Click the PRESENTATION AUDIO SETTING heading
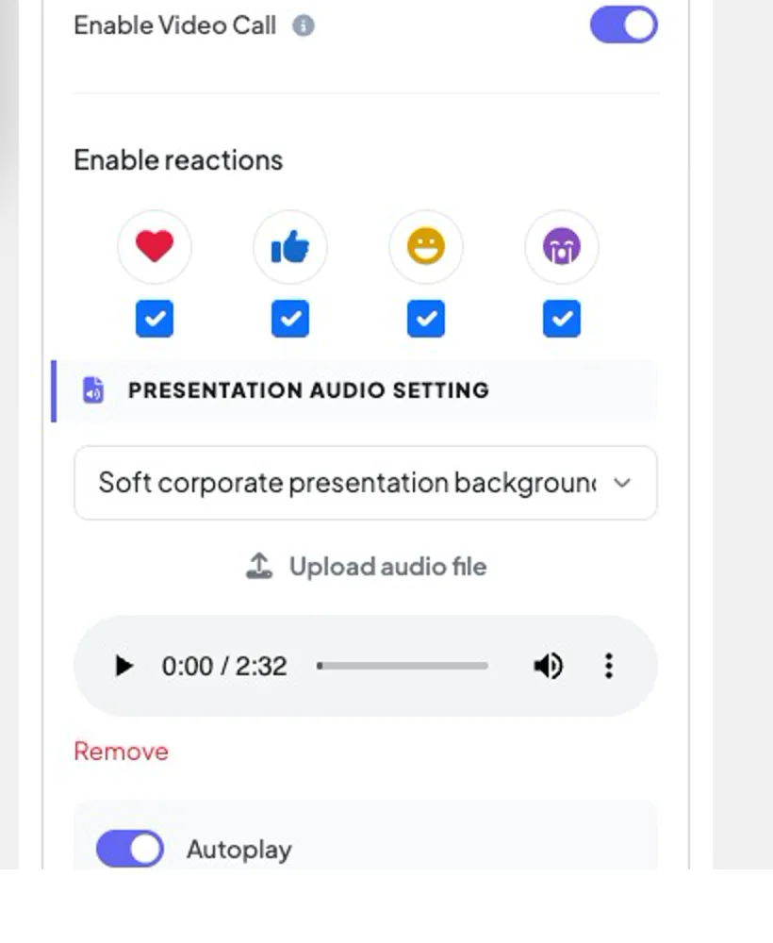 [x=308, y=390]
